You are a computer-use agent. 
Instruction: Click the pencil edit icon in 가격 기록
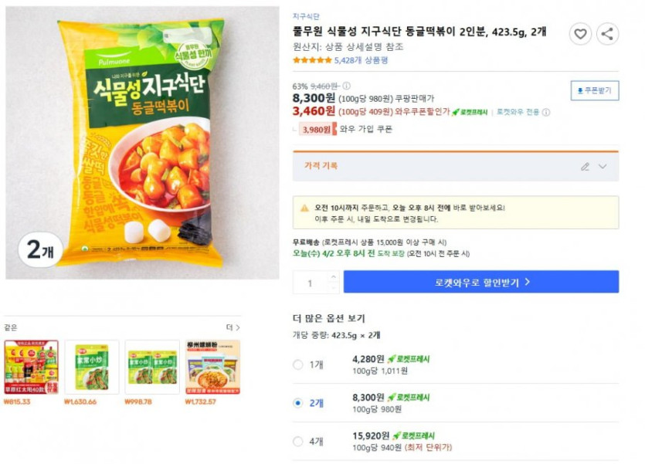[x=585, y=166]
